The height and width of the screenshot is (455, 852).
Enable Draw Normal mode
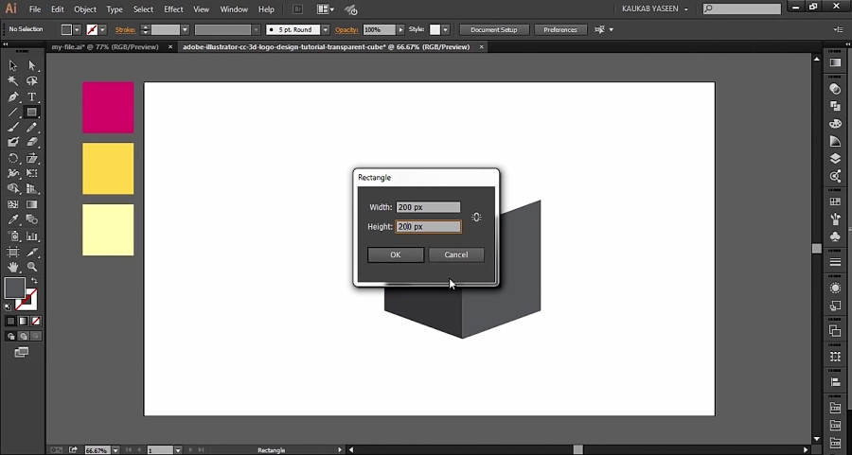(10, 337)
